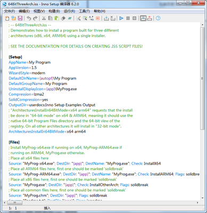
Task: Click the DefaultDirName line
Action: click(x=43, y=78)
